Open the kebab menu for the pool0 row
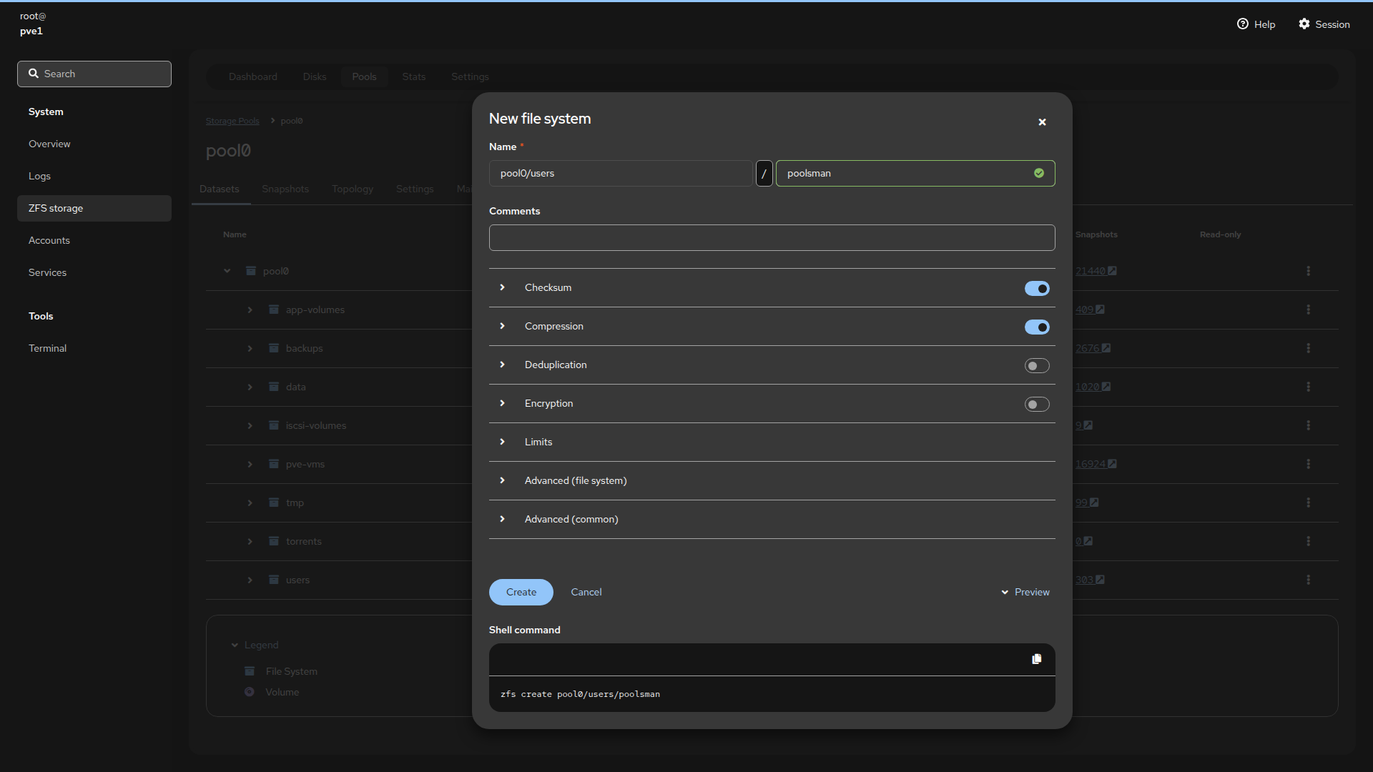This screenshot has width=1373, height=772. click(1308, 271)
